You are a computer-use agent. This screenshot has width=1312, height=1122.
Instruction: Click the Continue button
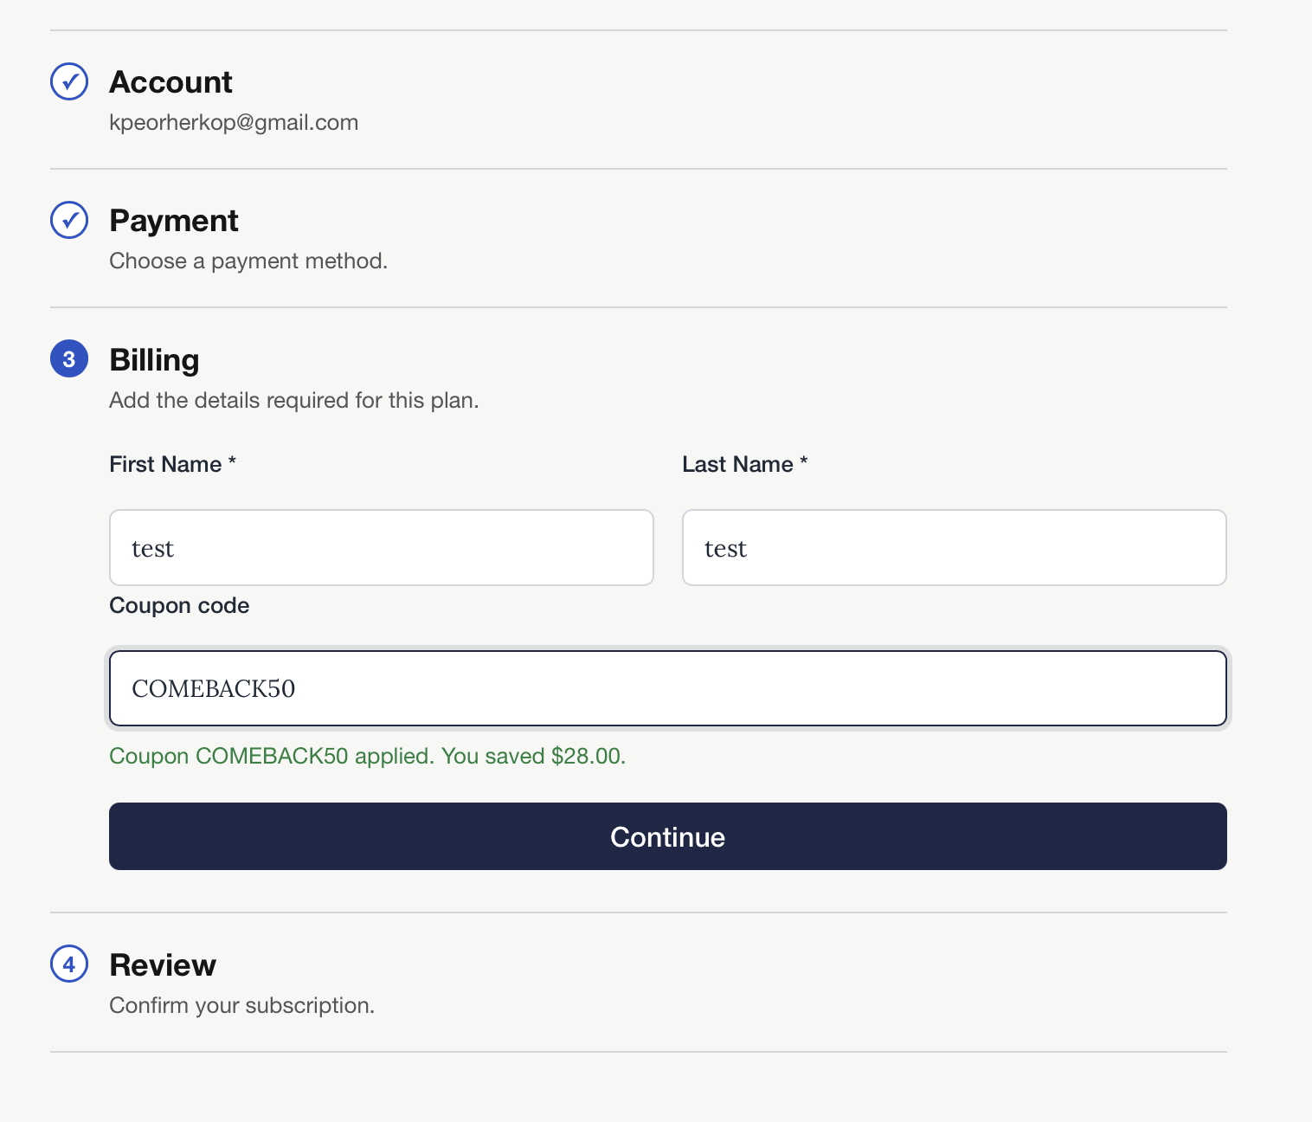click(668, 836)
